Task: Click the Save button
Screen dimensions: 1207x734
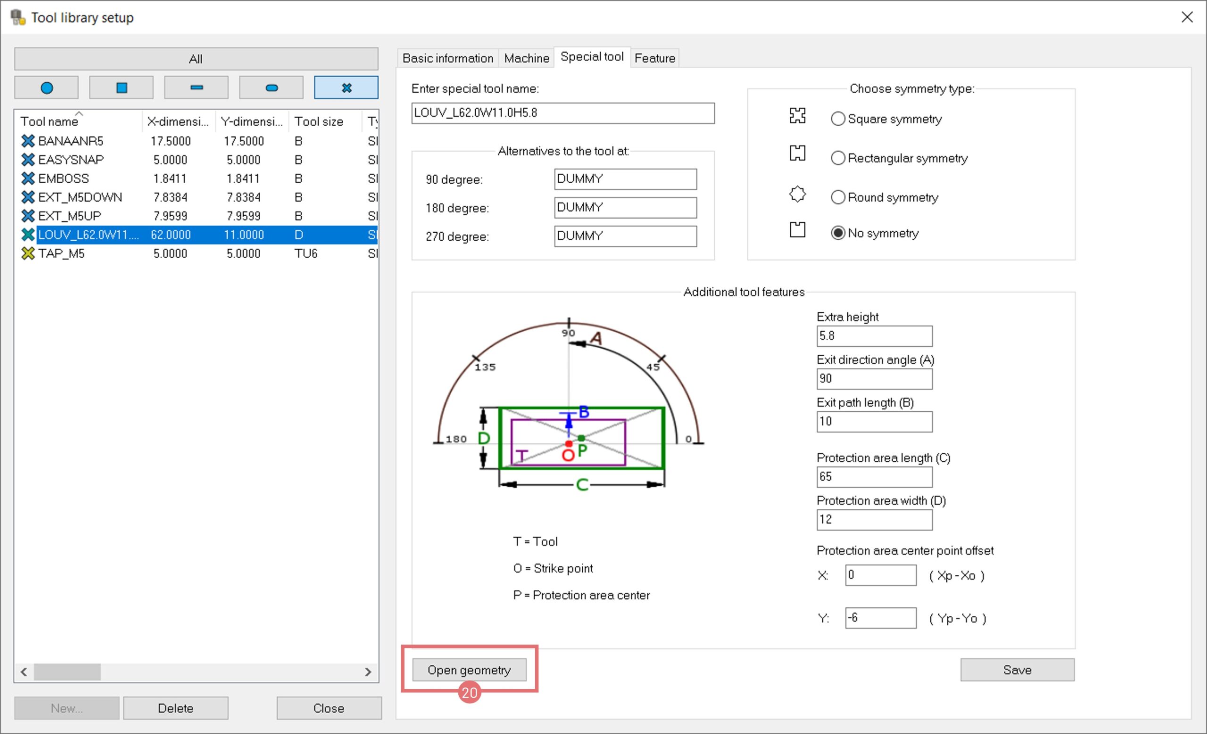Action: click(1017, 669)
